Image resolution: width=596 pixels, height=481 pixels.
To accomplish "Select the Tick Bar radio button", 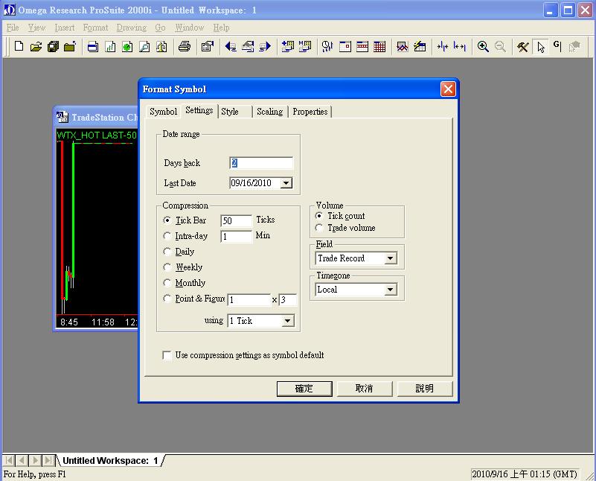I will [167, 220].
